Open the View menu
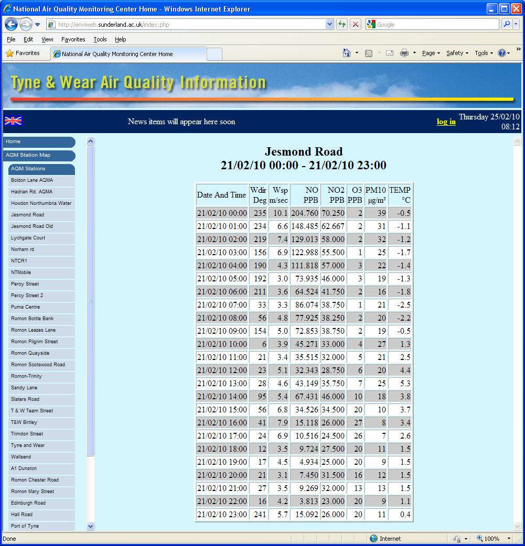 point(47,39)
